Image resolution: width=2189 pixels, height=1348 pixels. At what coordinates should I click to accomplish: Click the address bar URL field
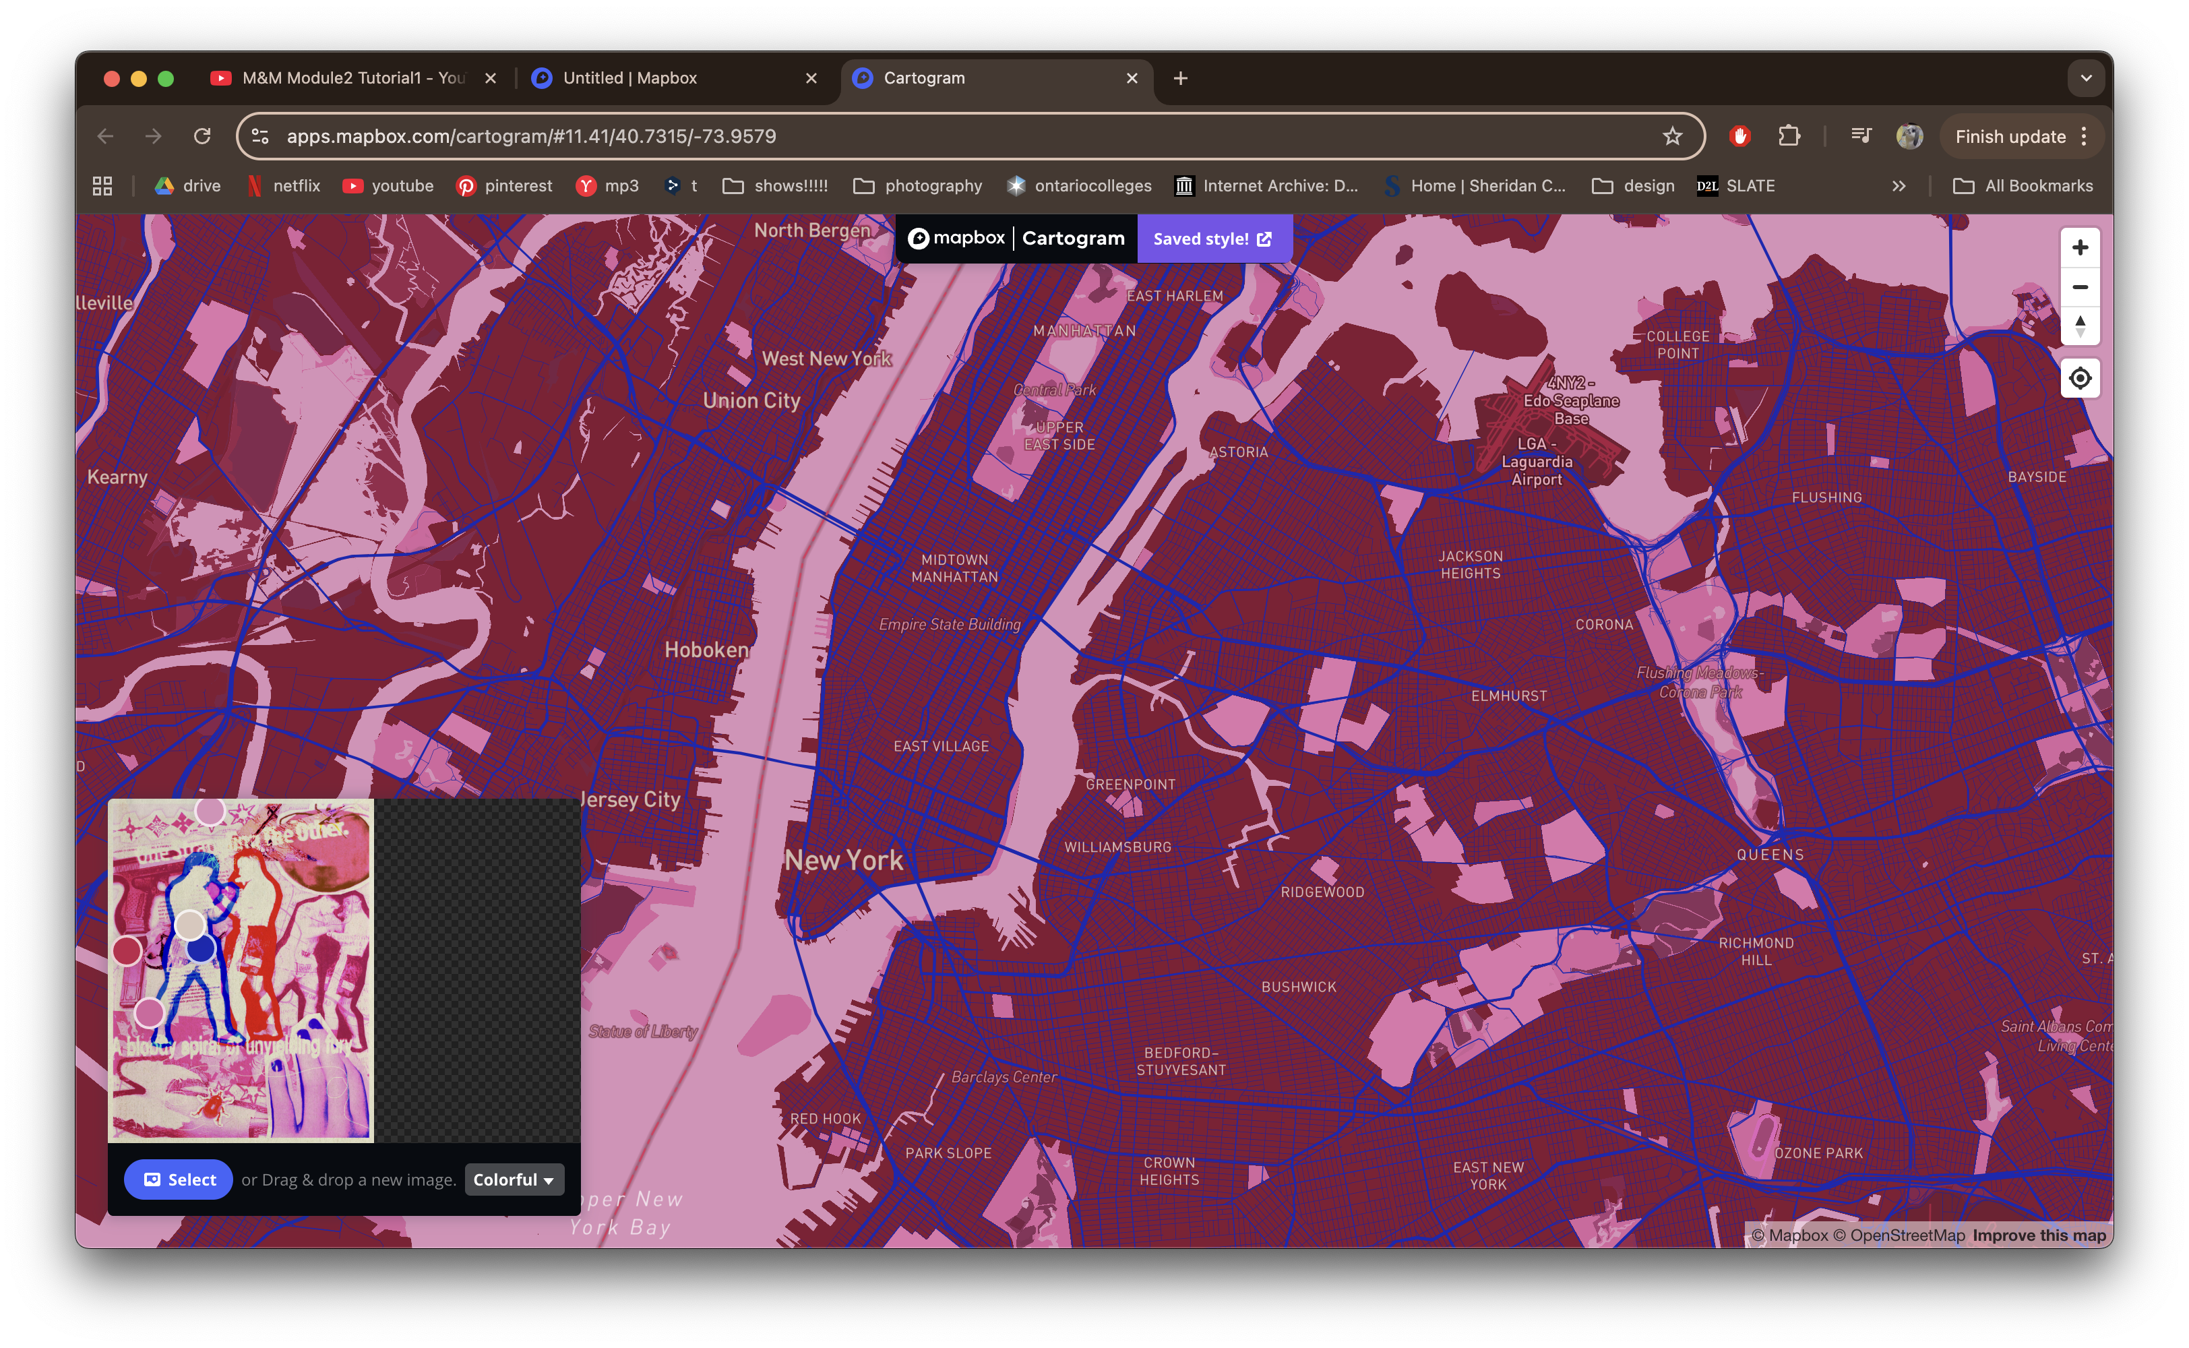(624, 135)
